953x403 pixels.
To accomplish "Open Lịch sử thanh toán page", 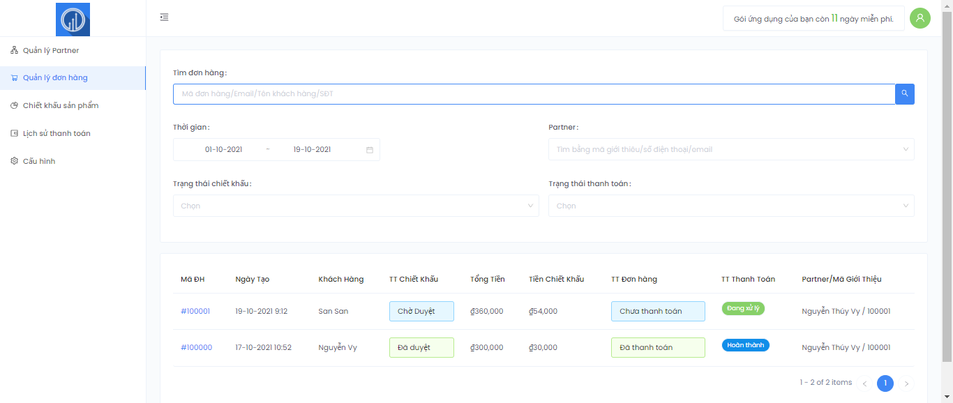I will tap(57, 133).
